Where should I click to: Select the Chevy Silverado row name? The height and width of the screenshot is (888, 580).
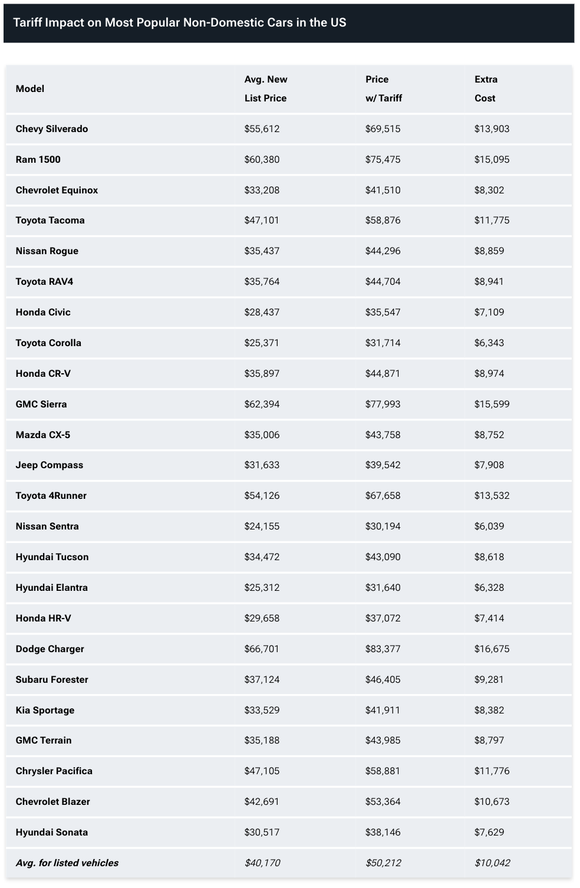coord(52,129)
